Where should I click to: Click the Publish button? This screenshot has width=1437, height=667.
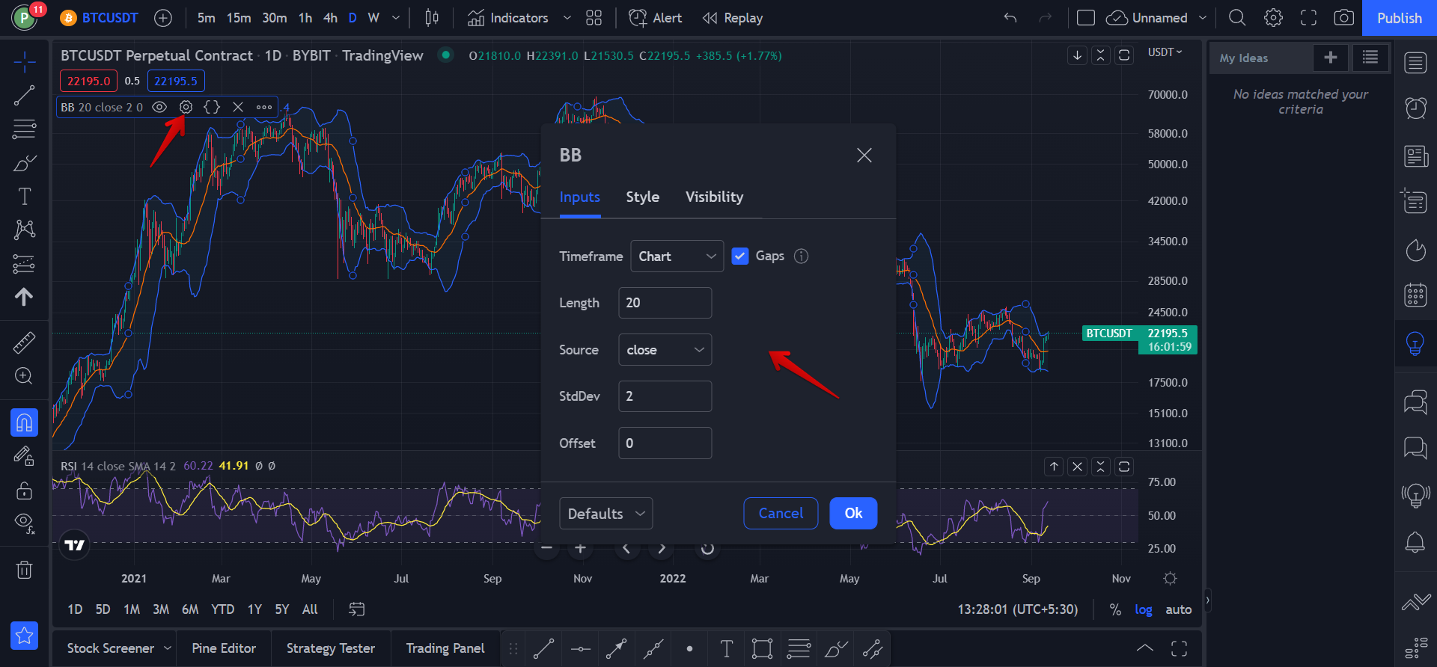click(1400, 18)
